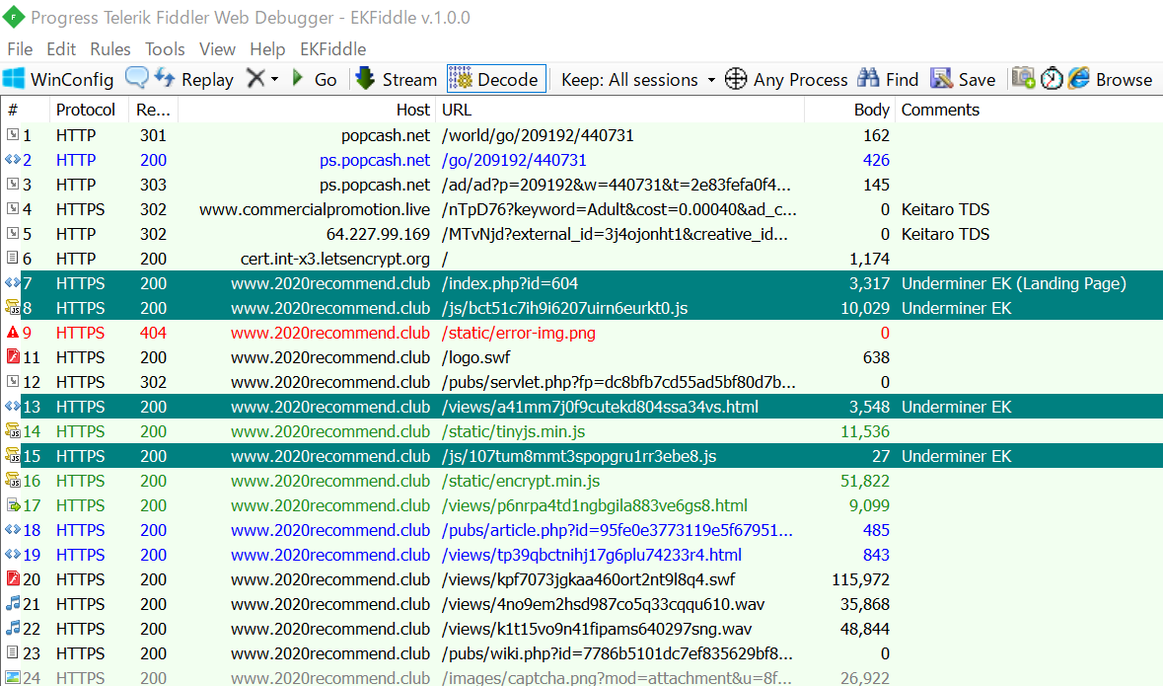Viewport: 1163px width, 686px height.
Task: Click HTML icon of session 2
Action: pos(13,159)
